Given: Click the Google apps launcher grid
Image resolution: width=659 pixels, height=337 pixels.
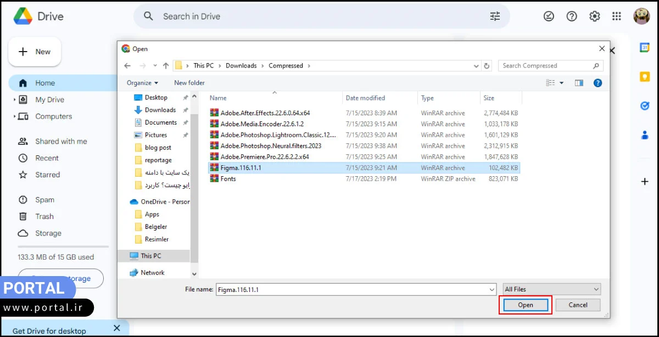Looking at the screenshot, I should (617, 16).
